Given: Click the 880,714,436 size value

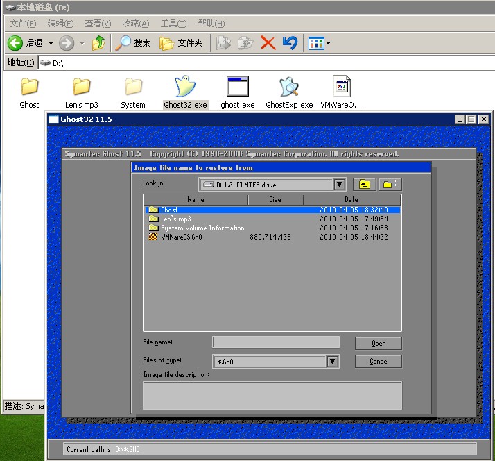Looking at the screenshot, I should click(270, 237).
